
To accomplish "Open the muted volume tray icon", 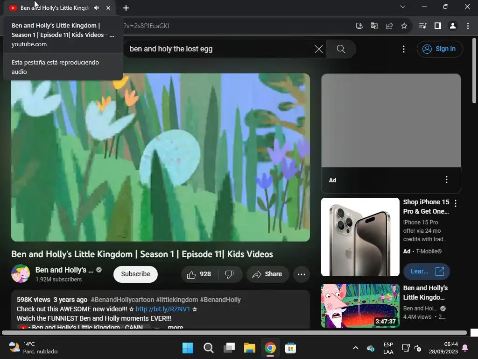I will click(x=418, y=348).
